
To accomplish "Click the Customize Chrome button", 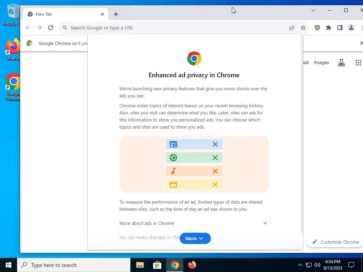I will tap(336, 242).
